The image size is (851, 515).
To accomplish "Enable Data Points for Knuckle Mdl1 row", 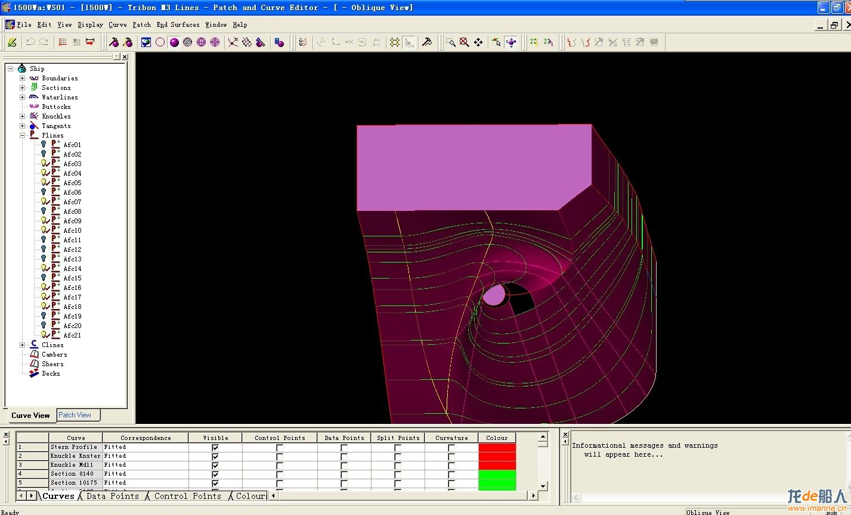I will pos(344,465).
